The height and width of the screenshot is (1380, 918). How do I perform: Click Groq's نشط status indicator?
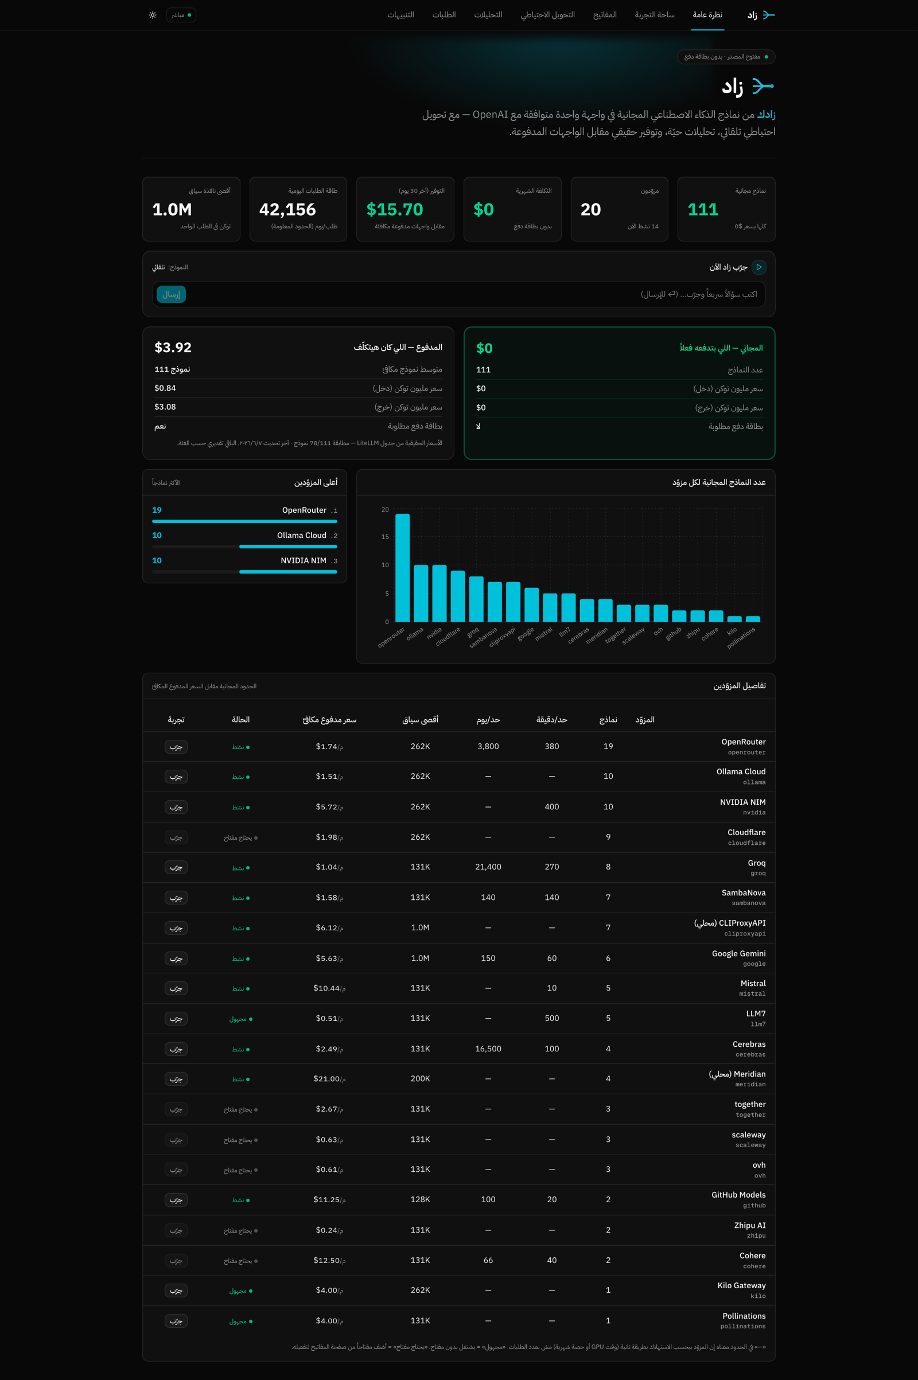pos(240,868)
